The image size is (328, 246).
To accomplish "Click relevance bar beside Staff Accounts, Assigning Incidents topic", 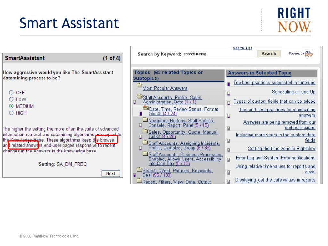I will (x=140, y=148).
